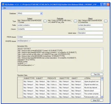Click the Object Type field
This screenshot has width=111, height=104.
pos(90,21)
